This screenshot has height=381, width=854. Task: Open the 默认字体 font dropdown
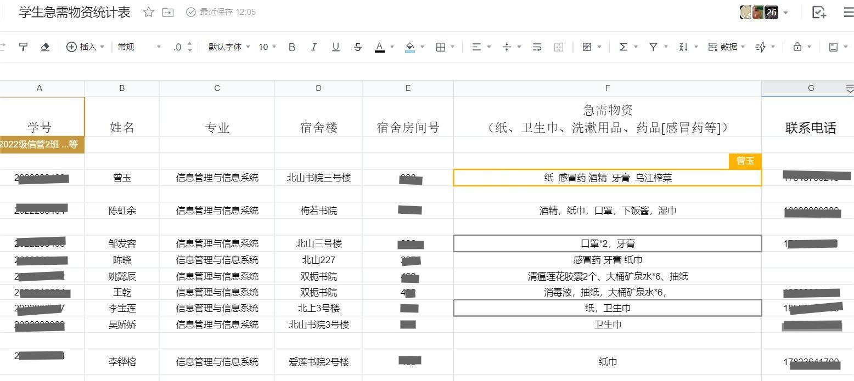pyautogui.click(x=229, y=47)
